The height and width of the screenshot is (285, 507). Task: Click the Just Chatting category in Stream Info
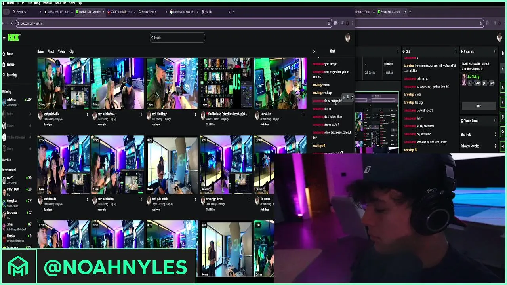click(x=473, y=77)
